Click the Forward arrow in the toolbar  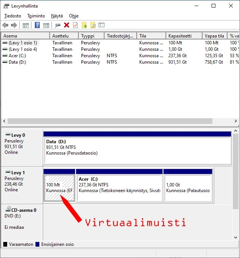(14, 25)
